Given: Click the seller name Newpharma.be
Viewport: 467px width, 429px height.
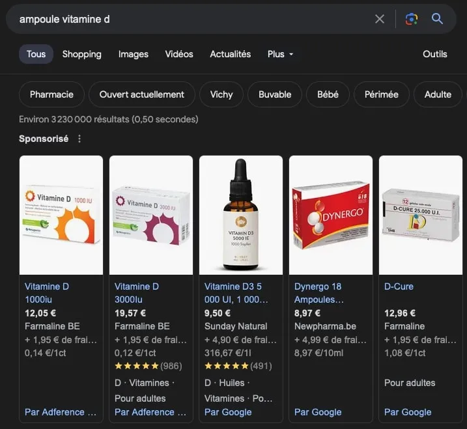Looking at the screenshot, I should (x=325, y=326).
